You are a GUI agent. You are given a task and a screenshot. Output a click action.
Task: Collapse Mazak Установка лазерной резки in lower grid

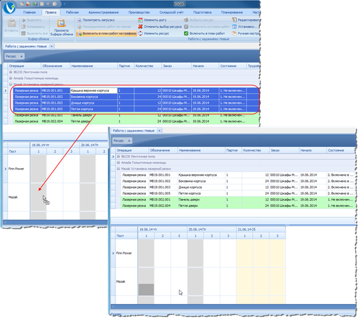[118, 168]
